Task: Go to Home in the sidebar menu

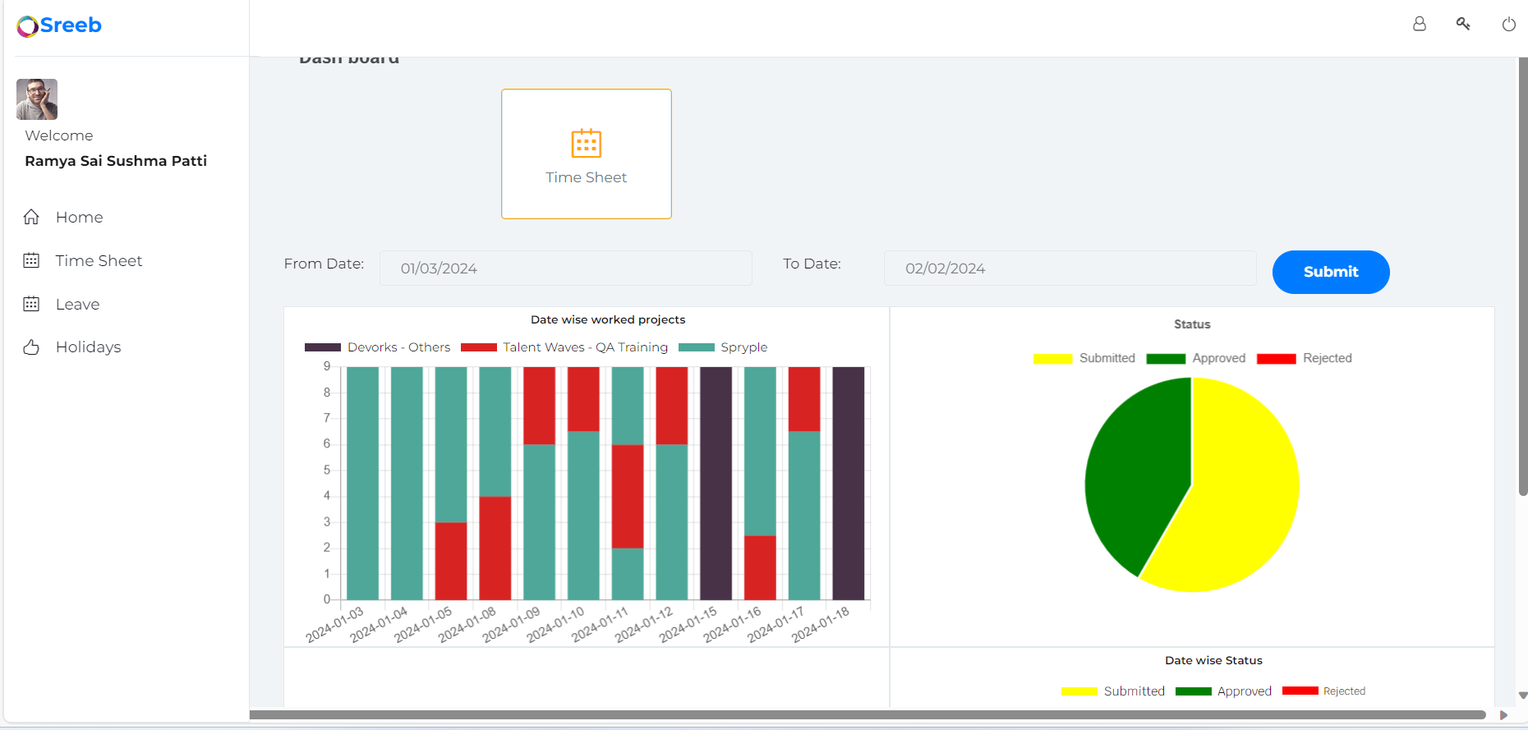Action: coord(79,217)
